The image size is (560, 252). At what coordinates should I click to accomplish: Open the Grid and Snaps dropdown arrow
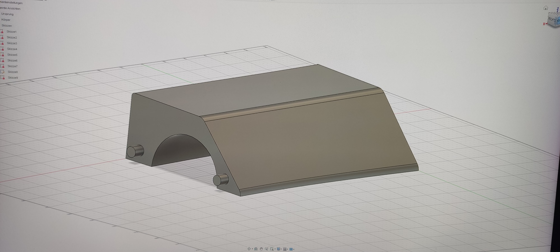[x=288, y=249]
